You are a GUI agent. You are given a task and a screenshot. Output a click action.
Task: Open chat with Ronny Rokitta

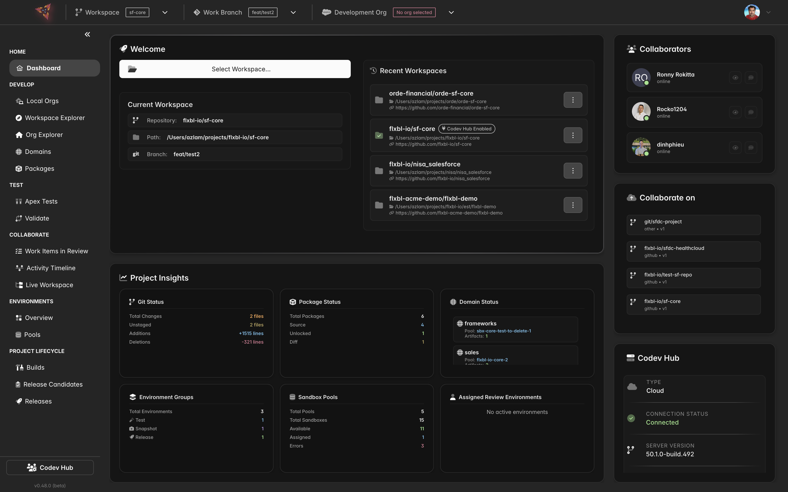point(751,78)
